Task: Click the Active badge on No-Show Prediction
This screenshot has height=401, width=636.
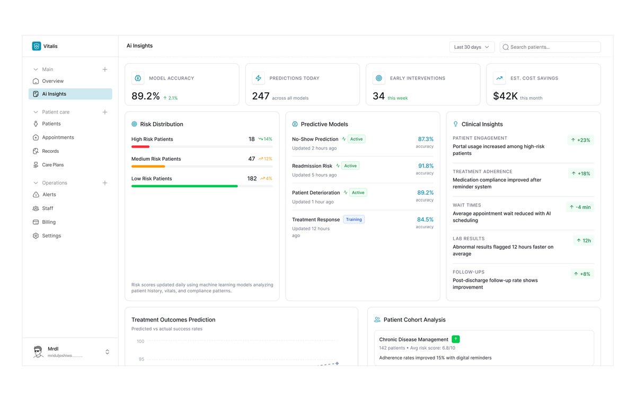Action: 357,139
